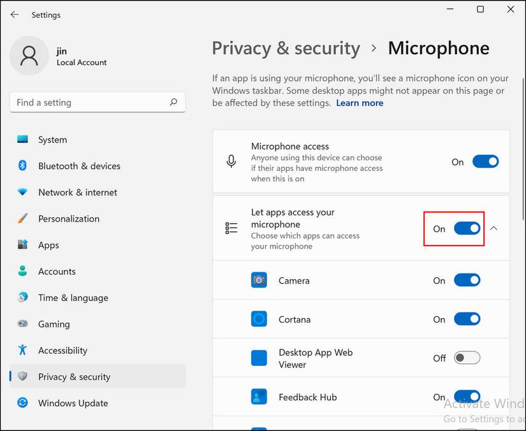This screenshot has width=526, height=431.
Task: Focus the Find a setting search box
Action: pyautogui.click(x=89, y=103)
